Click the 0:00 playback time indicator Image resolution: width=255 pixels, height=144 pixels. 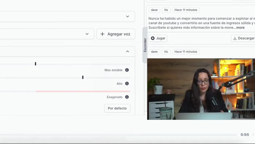tap(245, 135)
